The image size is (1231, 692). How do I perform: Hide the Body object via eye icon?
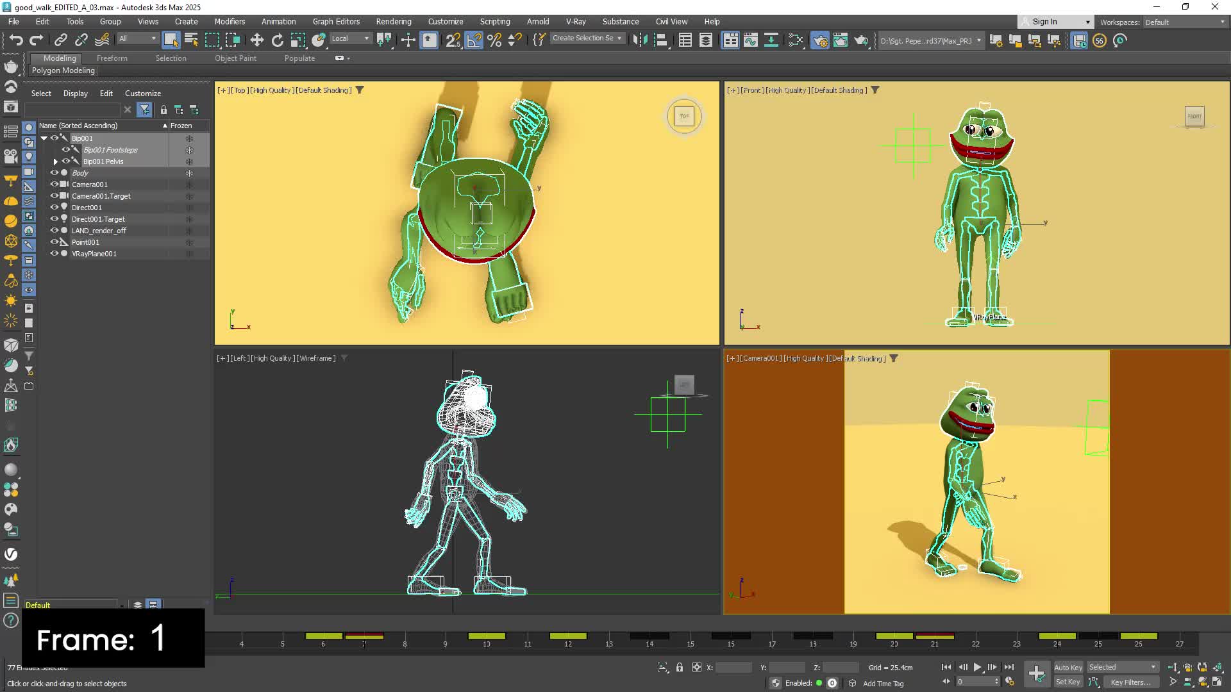coord(54,173)
